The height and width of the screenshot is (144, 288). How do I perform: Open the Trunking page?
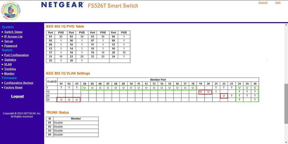click(10, 69)
